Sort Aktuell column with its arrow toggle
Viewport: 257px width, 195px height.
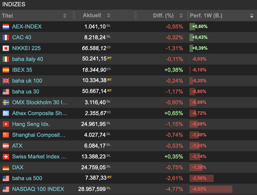108,15
